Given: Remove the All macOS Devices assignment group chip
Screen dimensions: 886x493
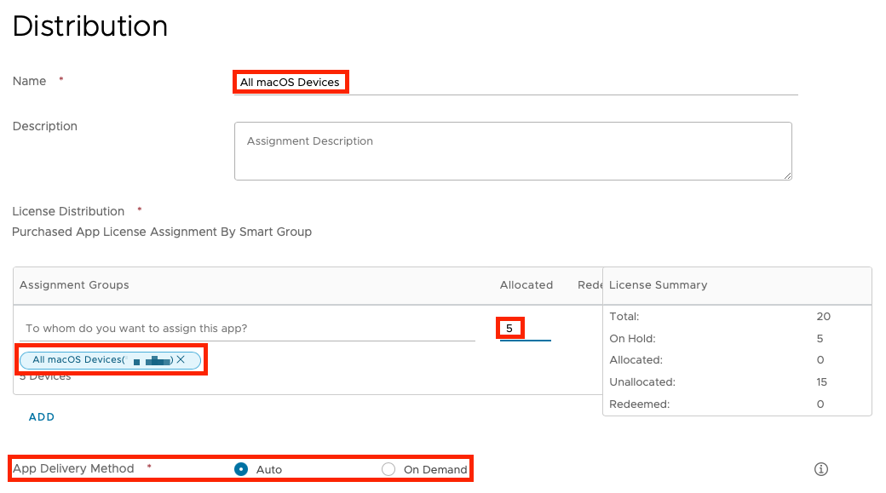Looking at the screenshot, I should (x=181, y=359).
